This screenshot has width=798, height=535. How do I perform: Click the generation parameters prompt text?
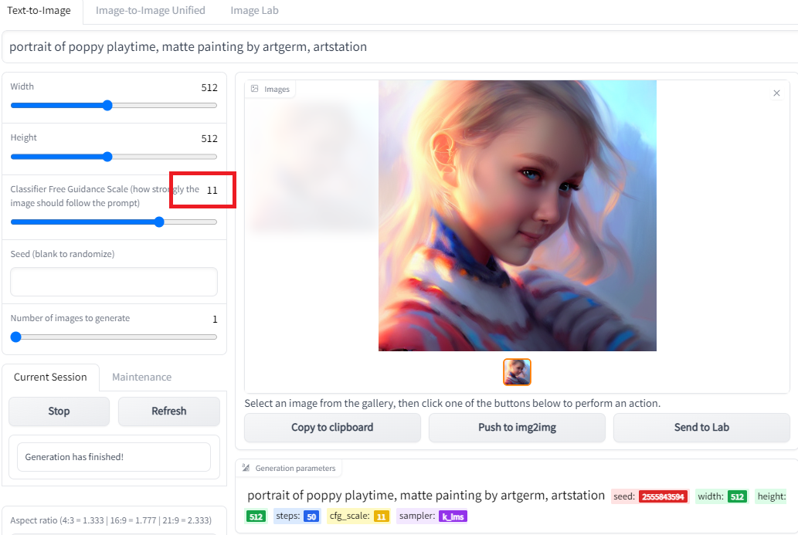[x=426, y=496]
